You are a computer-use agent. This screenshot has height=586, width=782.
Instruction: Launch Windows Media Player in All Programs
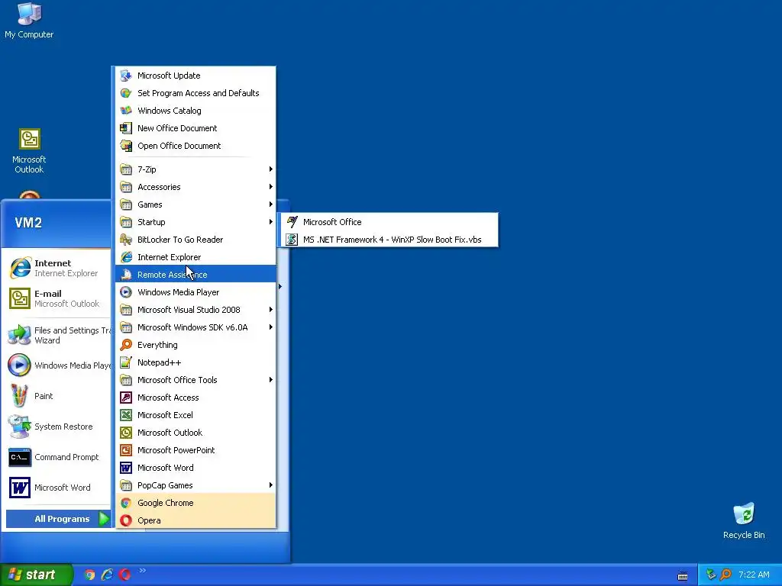click(x=195, y=292)
